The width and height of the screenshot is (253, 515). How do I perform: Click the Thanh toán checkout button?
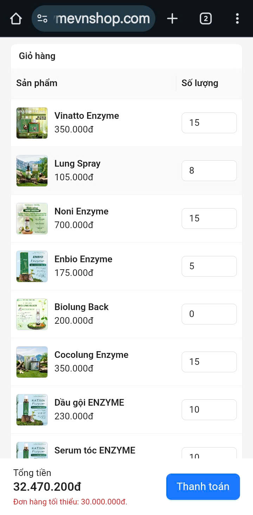pos(203,487)
